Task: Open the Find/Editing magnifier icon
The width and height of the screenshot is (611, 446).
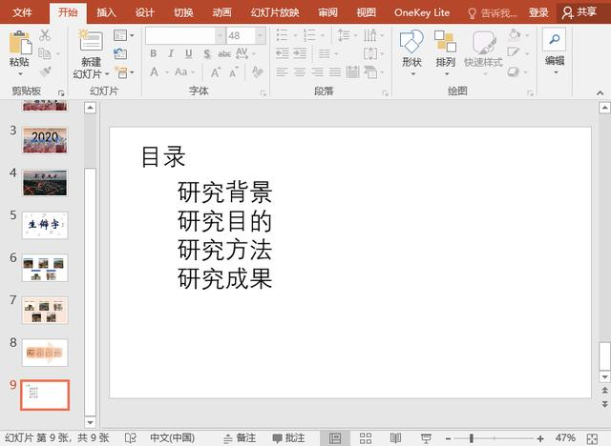Action: pos(554,39)
